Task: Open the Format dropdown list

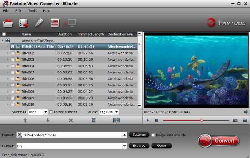Action: pyautogui.click(x=125, y=135)
